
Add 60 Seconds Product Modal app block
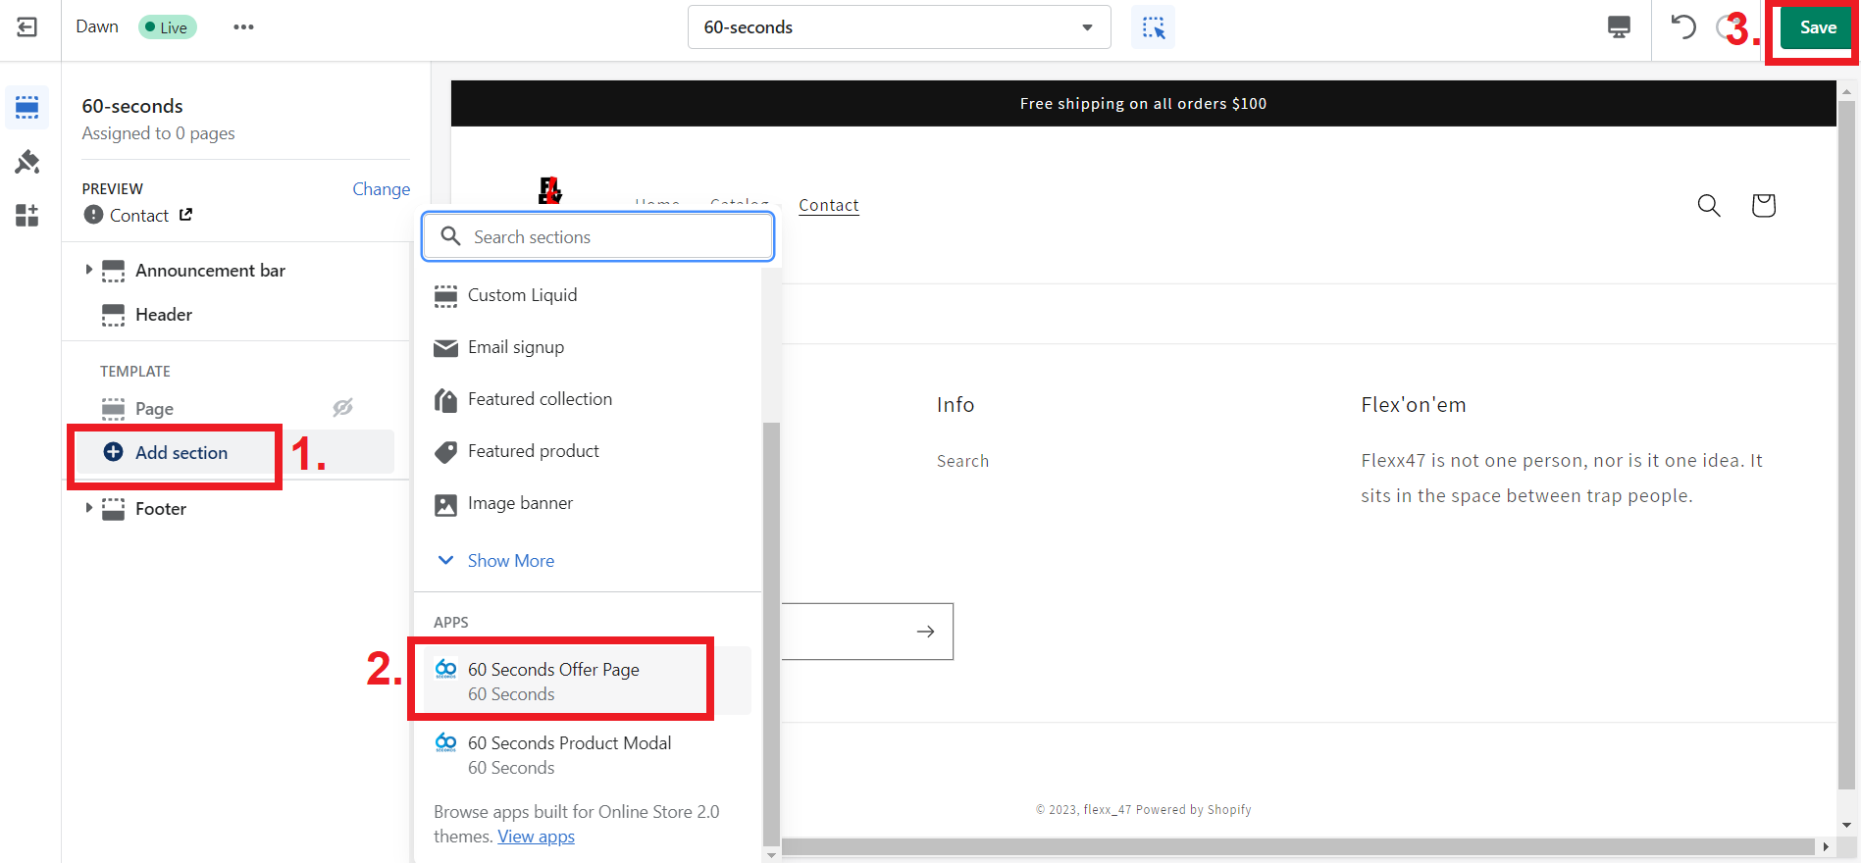(x=588, y=754)
